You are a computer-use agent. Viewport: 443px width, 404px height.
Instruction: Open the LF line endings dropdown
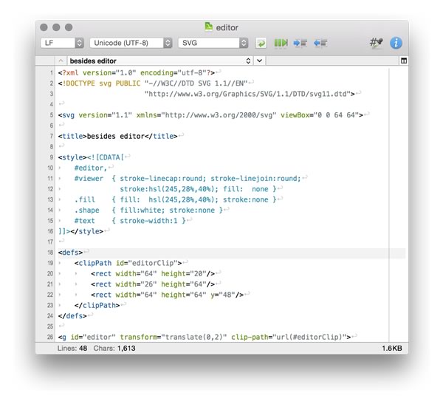click(x=62, y=44)
